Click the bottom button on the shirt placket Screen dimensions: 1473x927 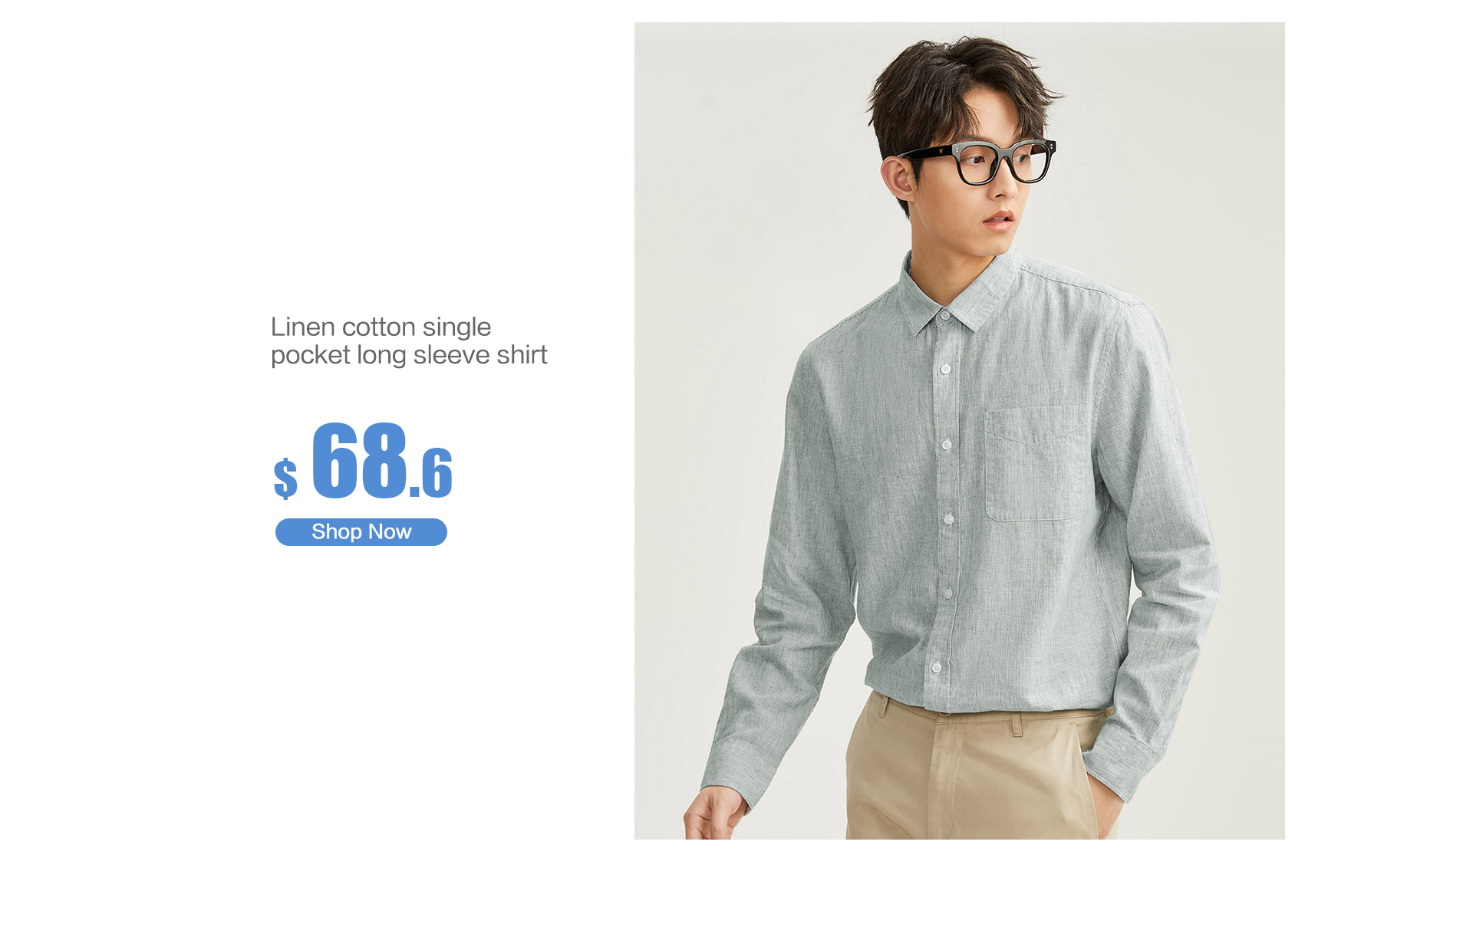pyautogui.click(x=936, y=669)
